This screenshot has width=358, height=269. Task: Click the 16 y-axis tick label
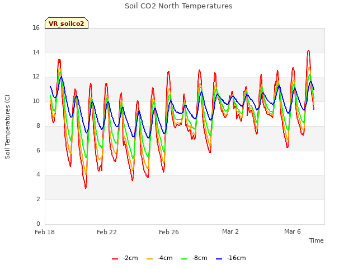pyautogui.click(x=36, y=28)
